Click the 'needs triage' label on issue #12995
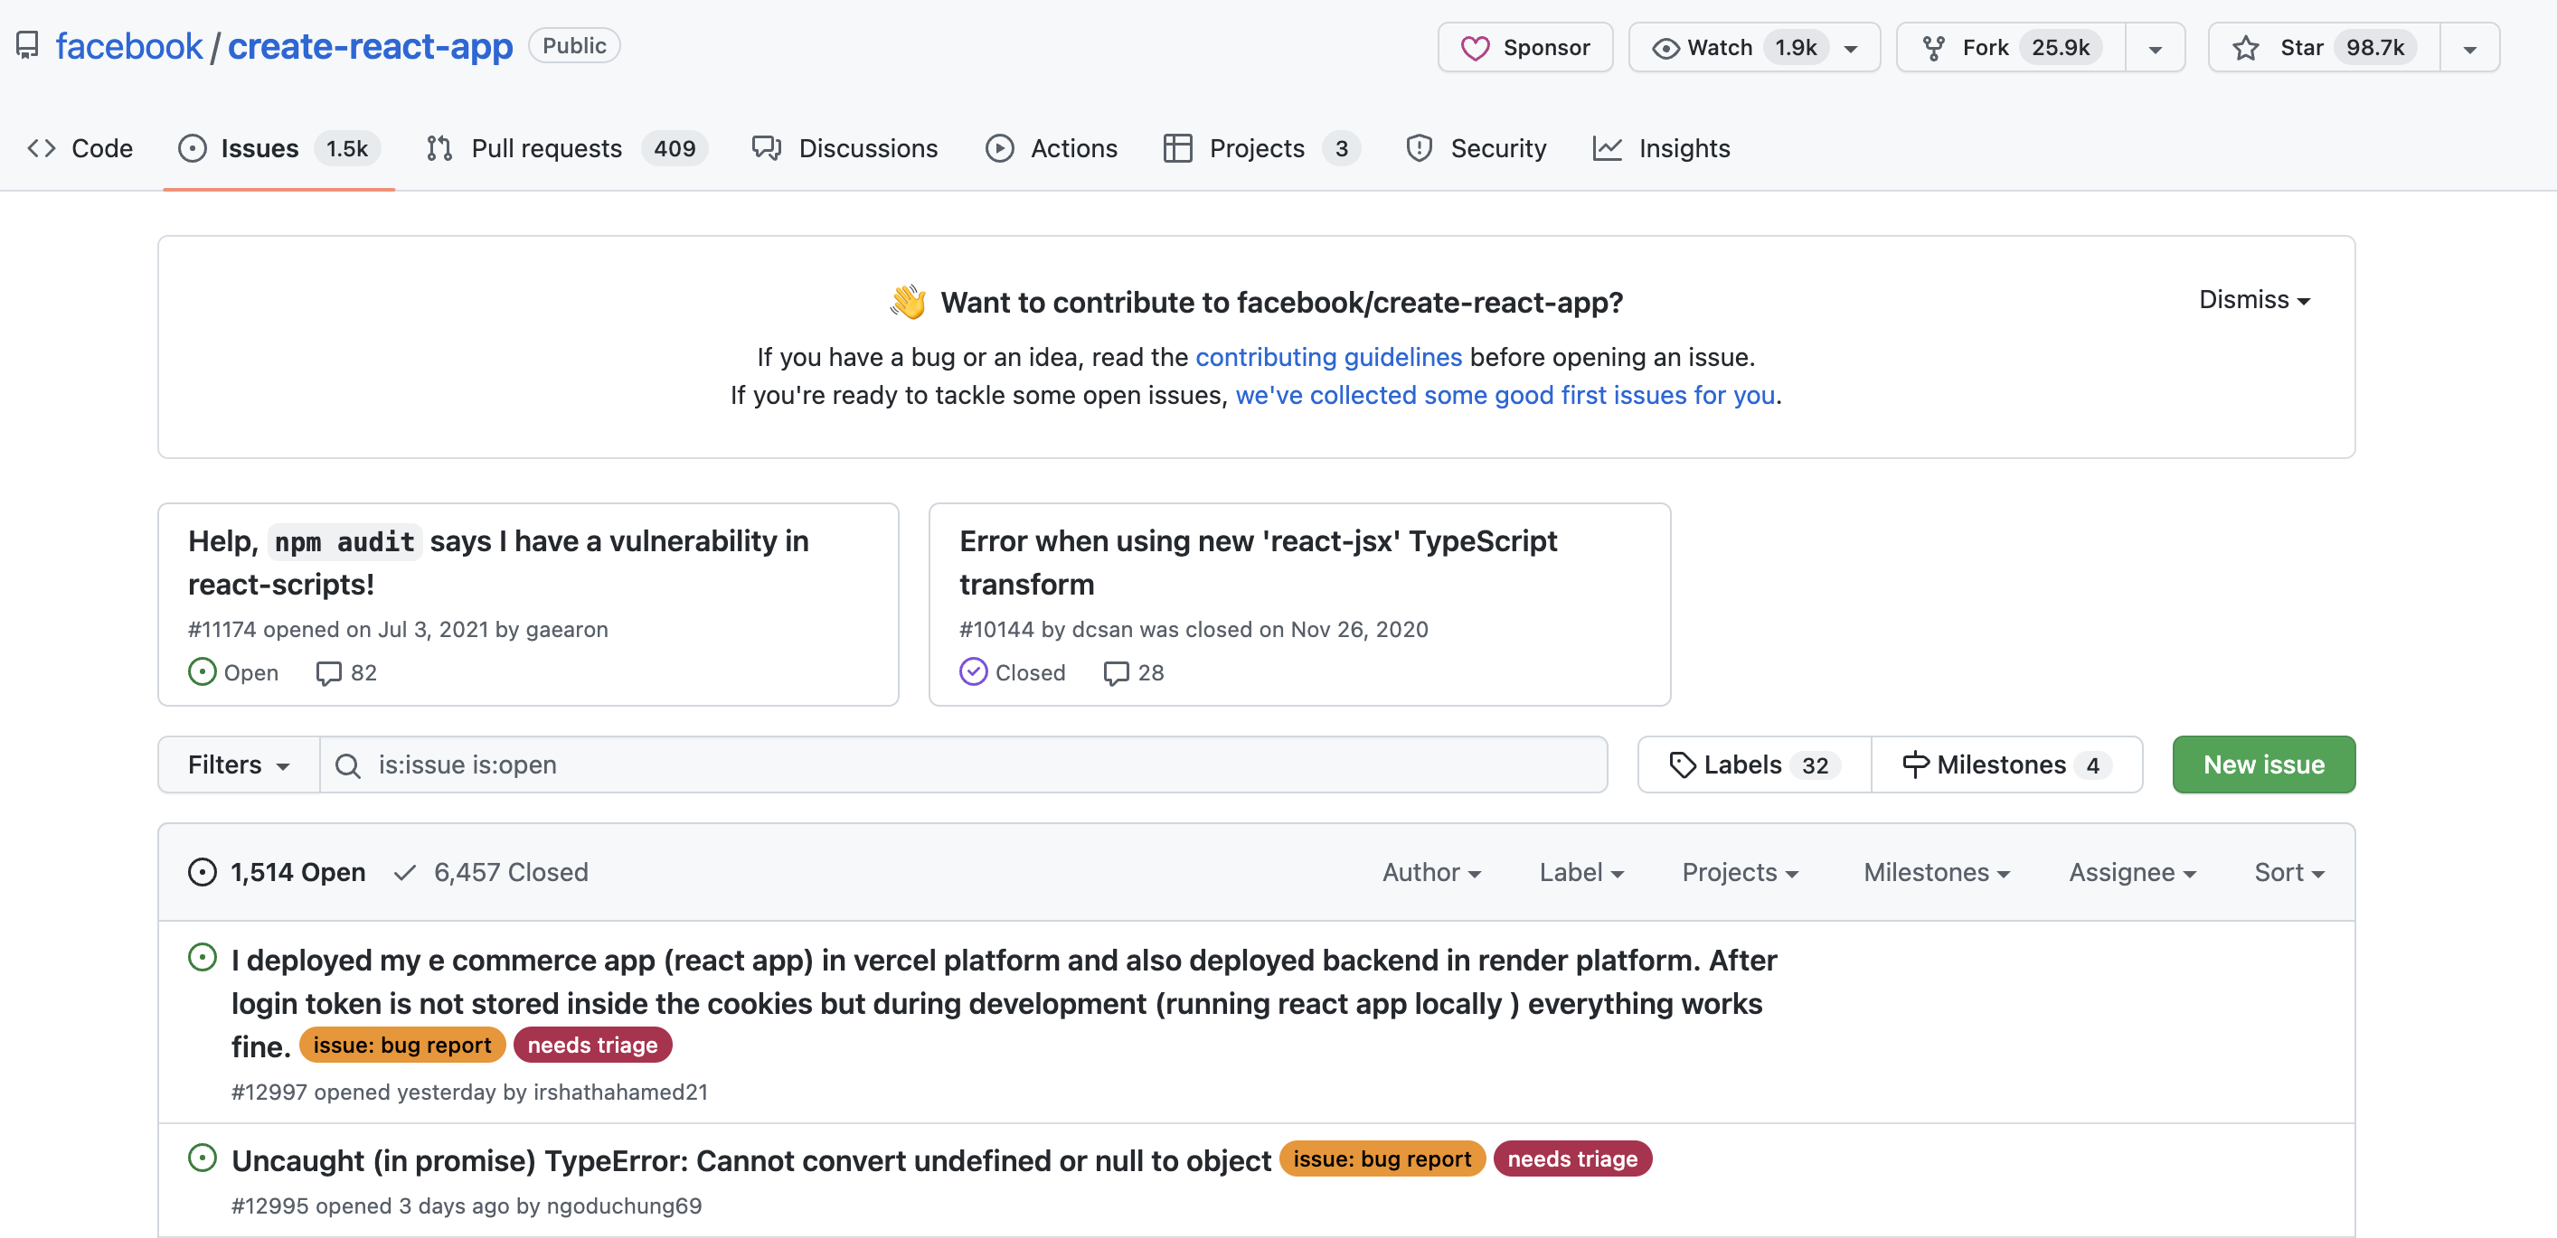 (1572, 1159)
